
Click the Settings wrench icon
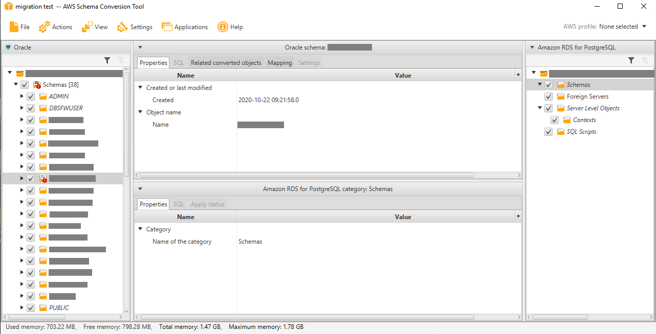click(x=122, y=27)
